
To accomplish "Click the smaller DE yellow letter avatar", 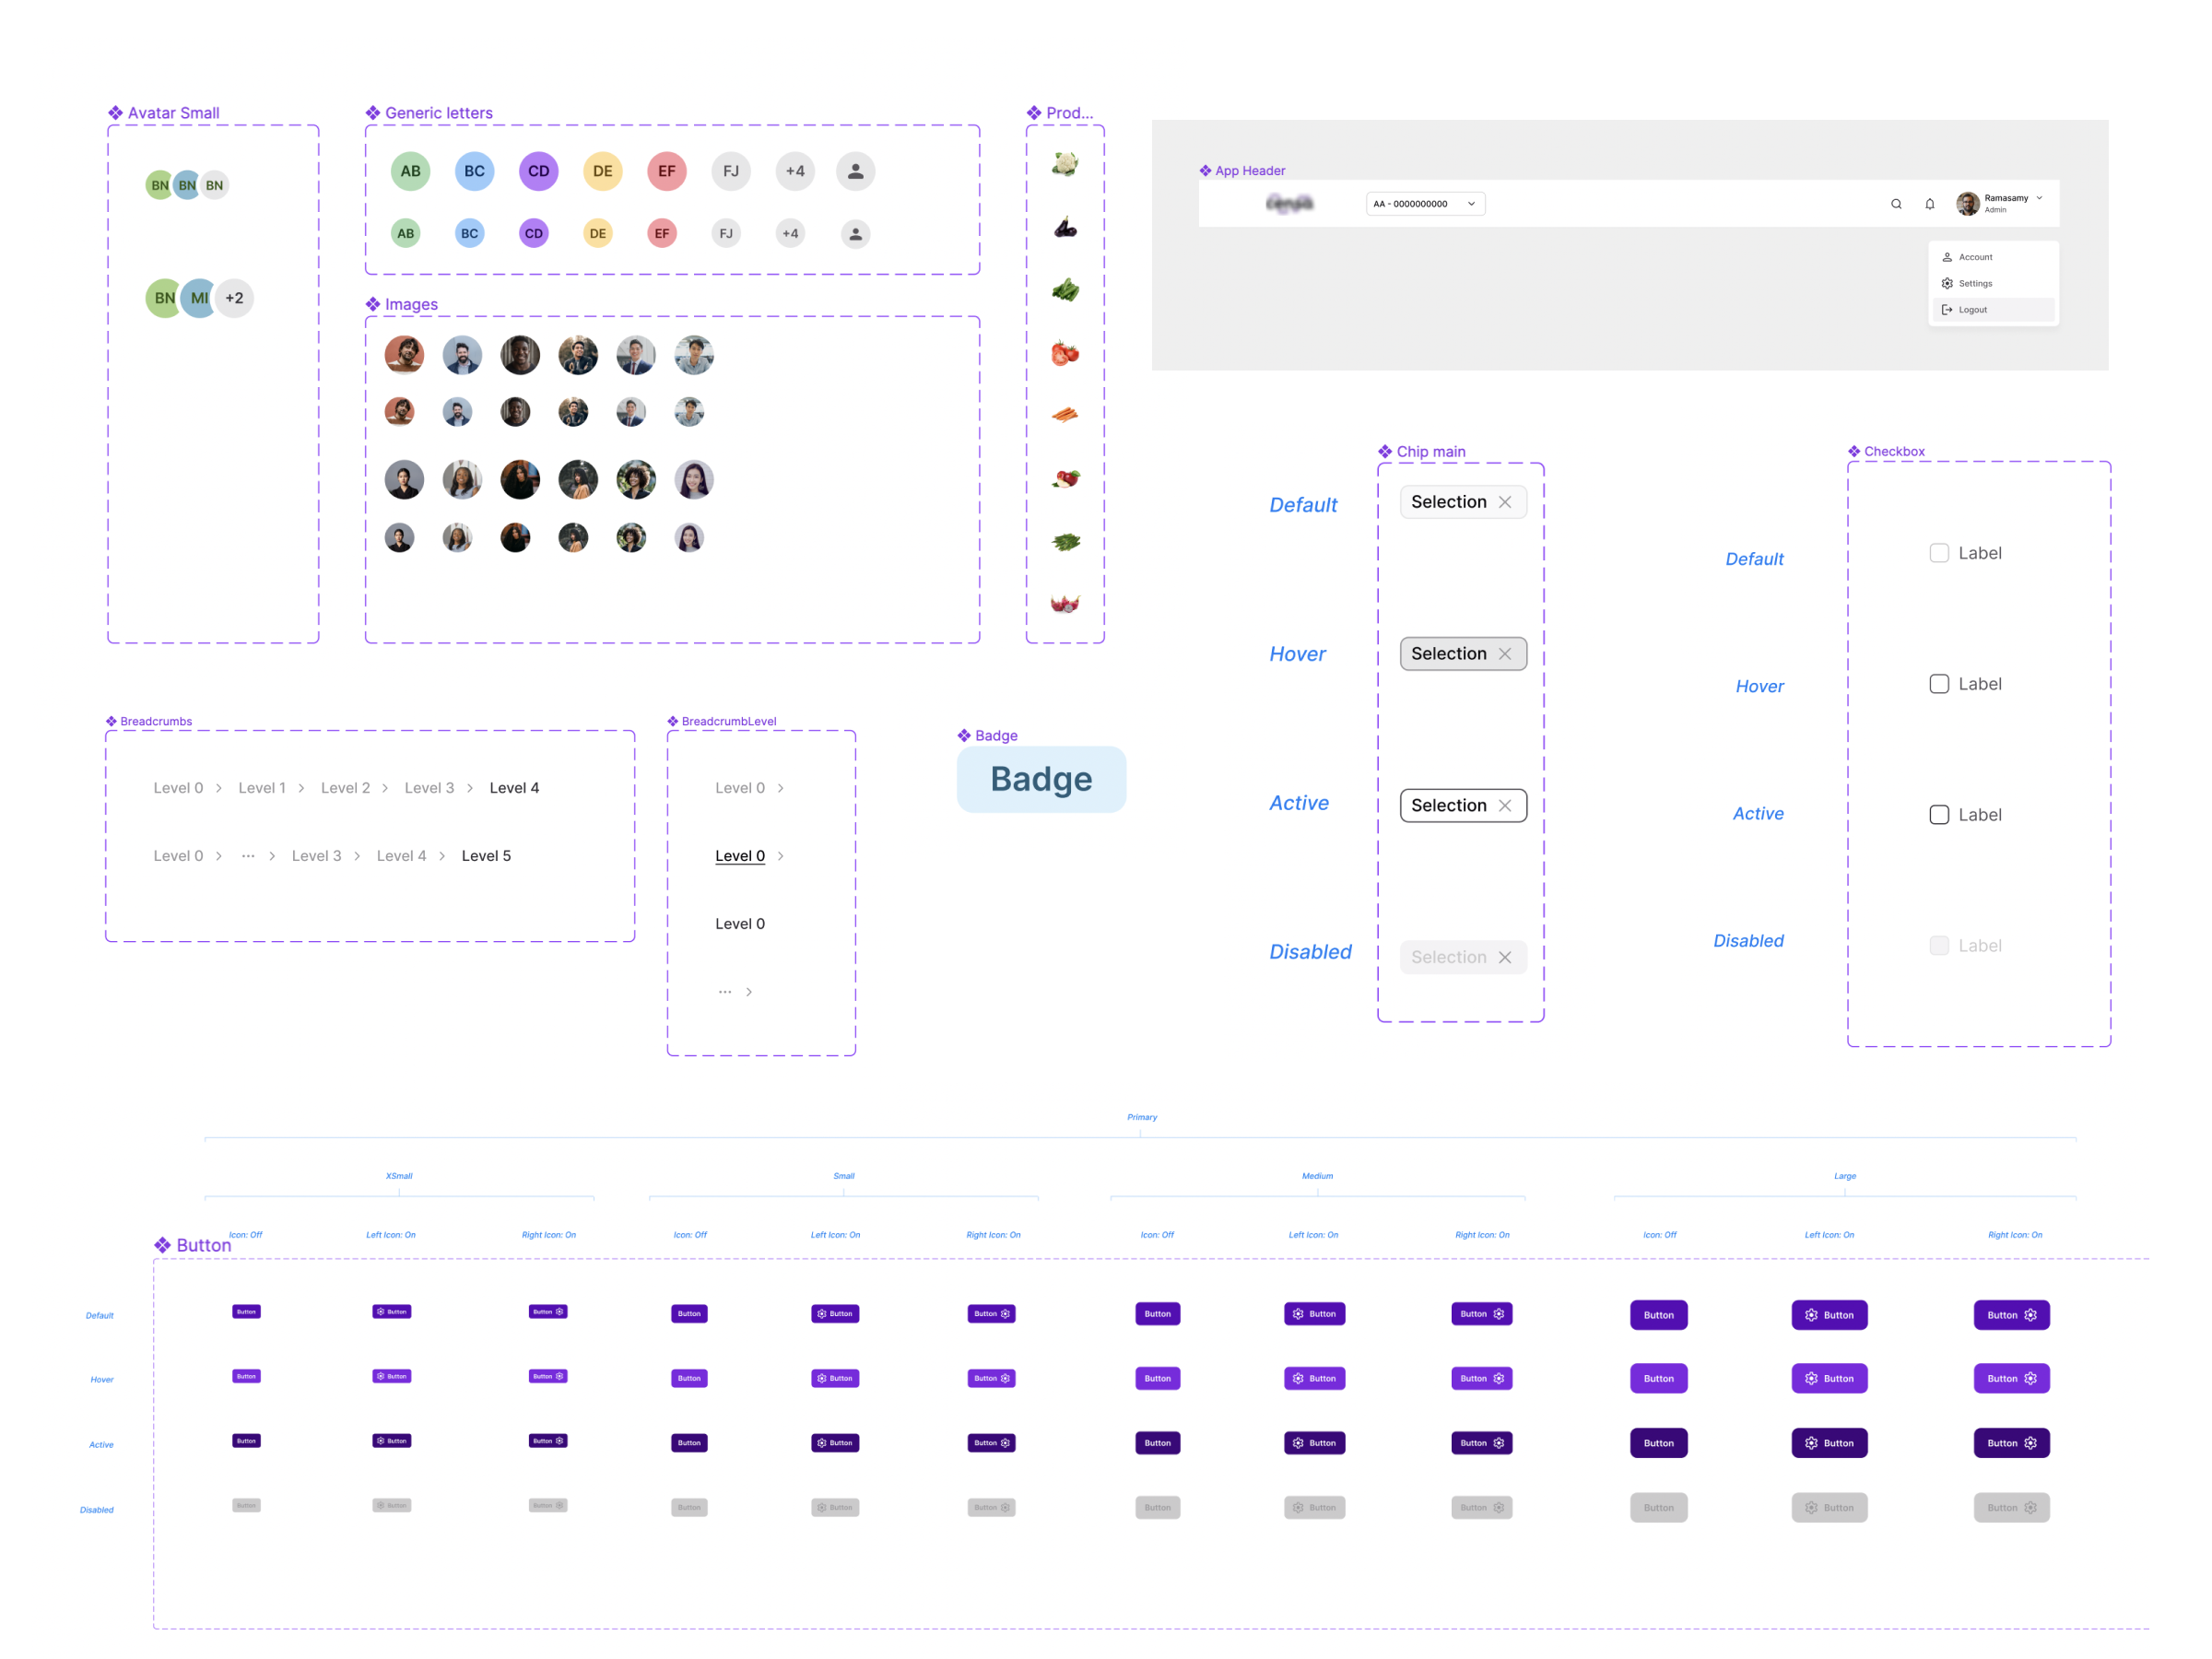I will [597, 234].
